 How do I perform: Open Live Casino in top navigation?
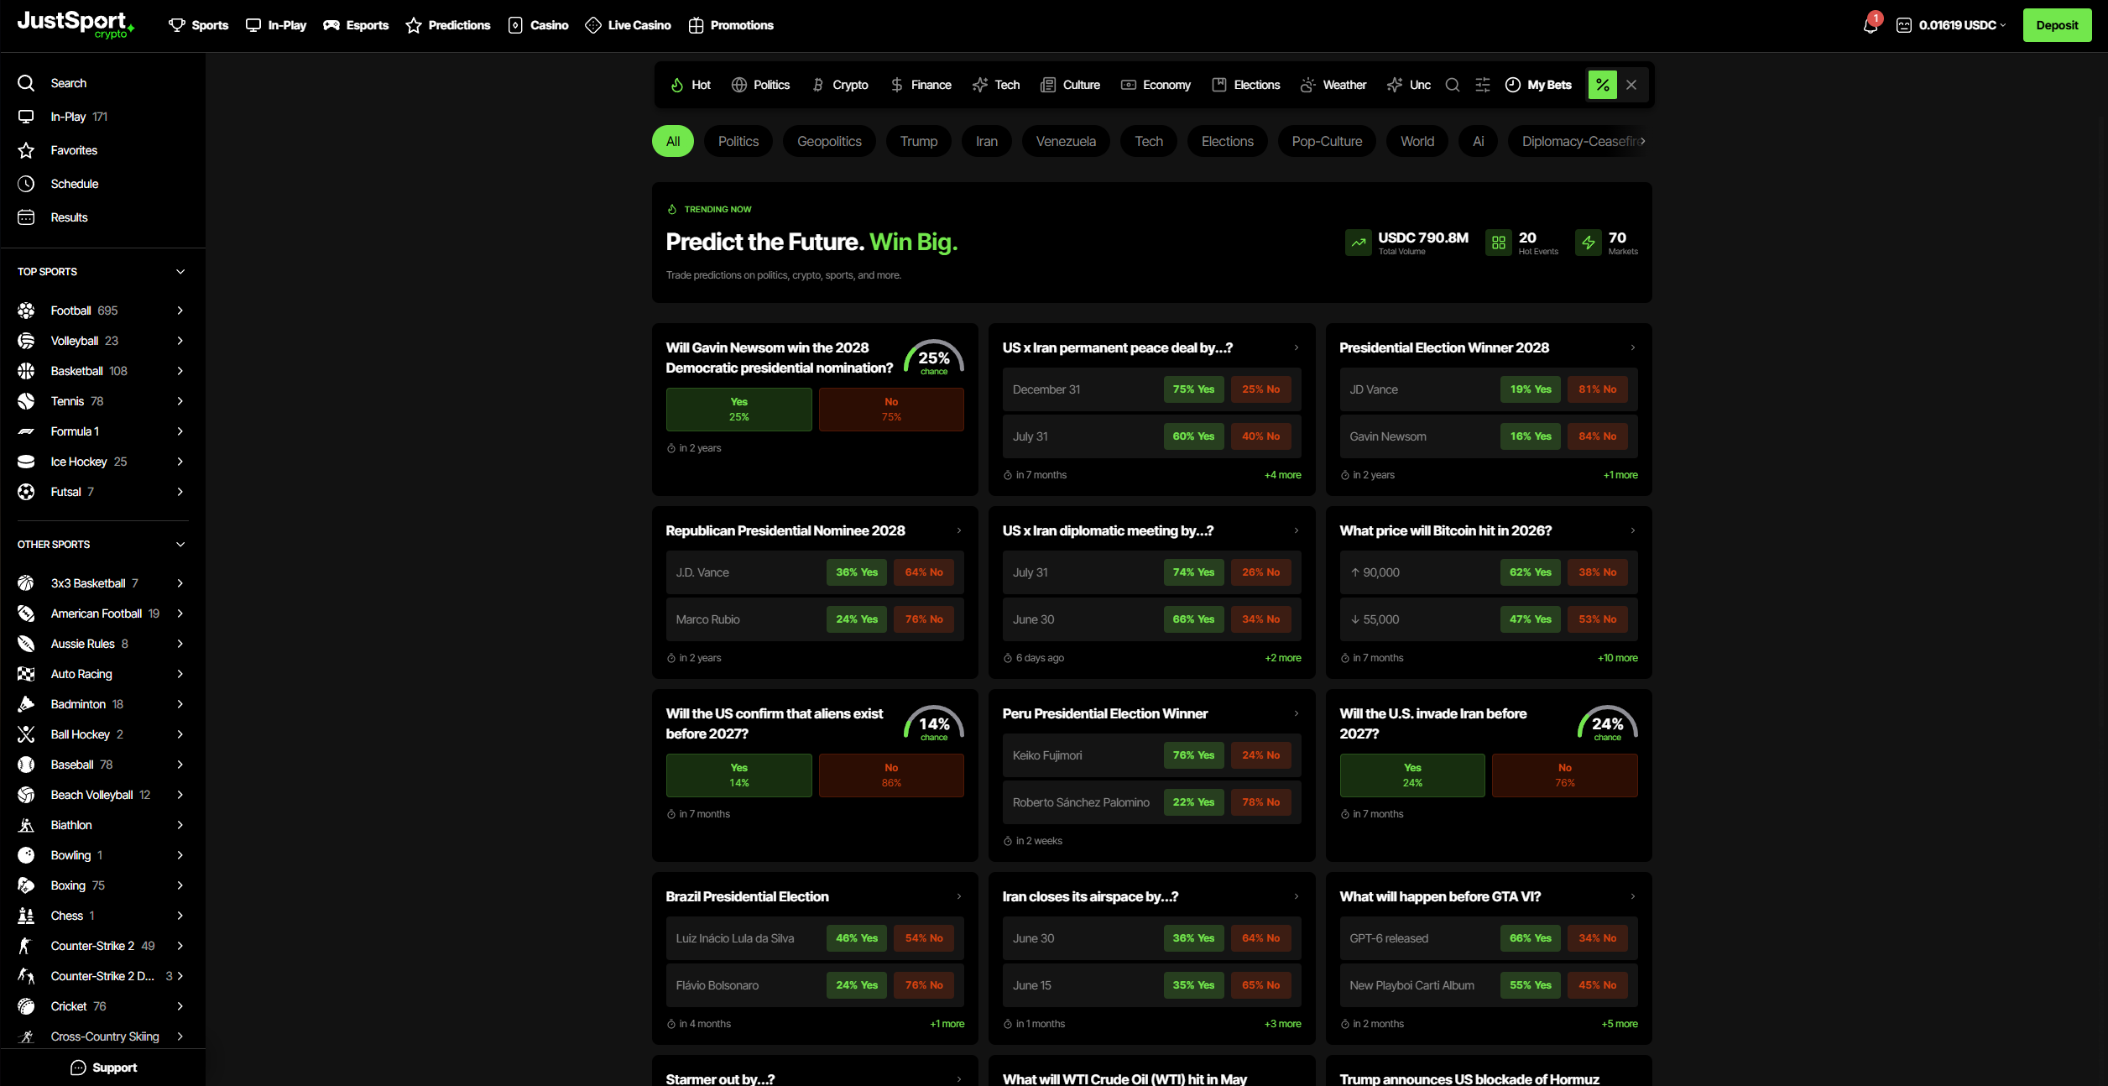pyautogui.click(x=628, y=25)
